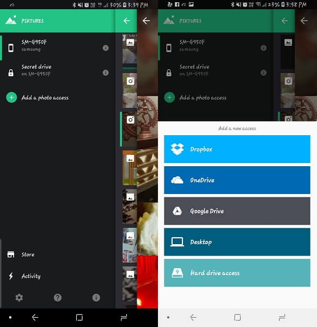Tap the Android back button on the right screen nav bar

point(193,317)
